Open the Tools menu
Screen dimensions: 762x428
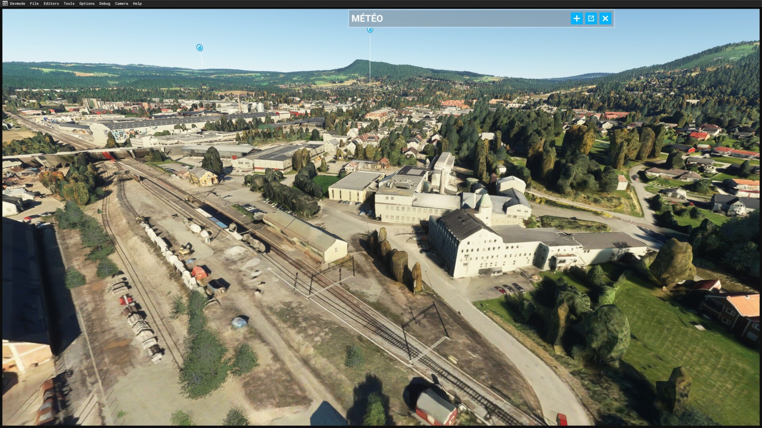click(69, 4)
